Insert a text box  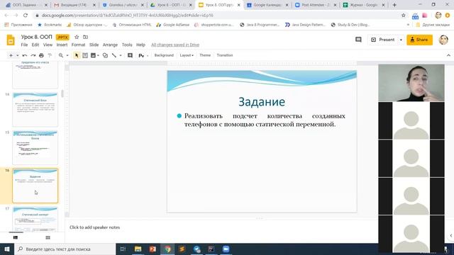(x=85, y=55)
